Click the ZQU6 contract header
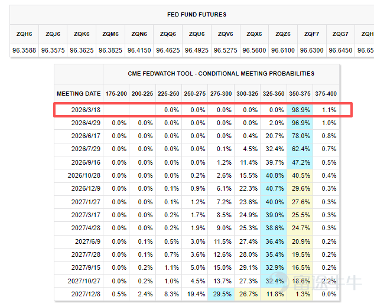 [197, 34]
